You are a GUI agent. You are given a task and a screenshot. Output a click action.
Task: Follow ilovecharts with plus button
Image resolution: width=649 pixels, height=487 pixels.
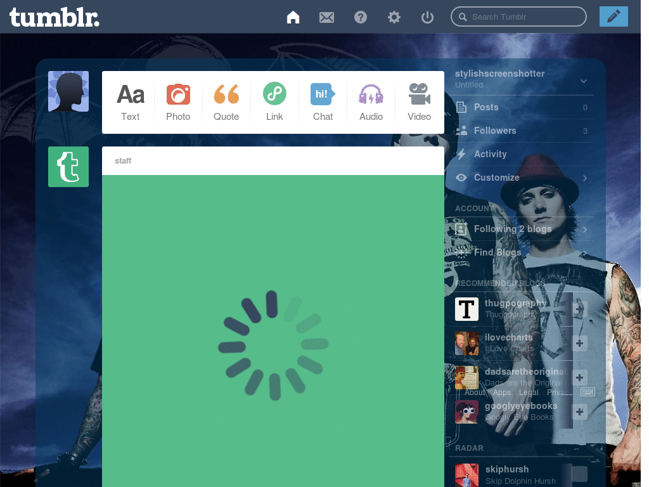click(x=579, y=343)
